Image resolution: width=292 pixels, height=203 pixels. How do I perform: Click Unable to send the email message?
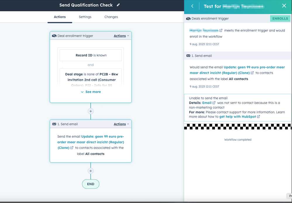click(x=208, y=98)
